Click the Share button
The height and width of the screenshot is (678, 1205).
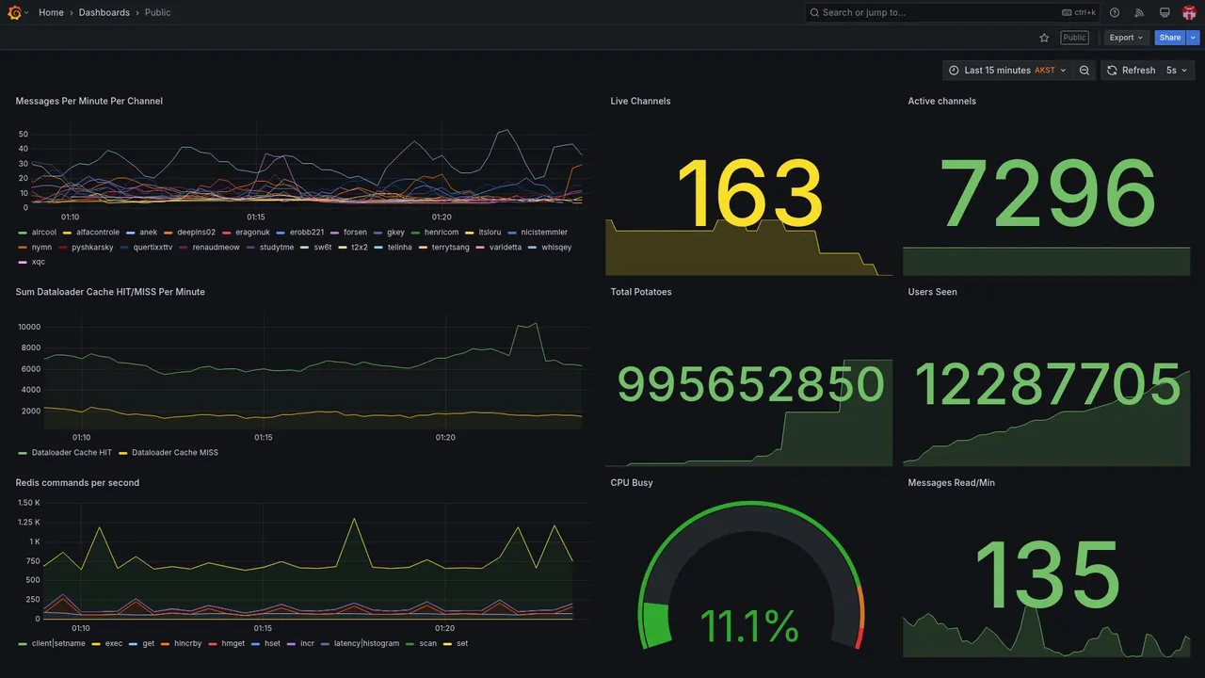click(1170, 38)
